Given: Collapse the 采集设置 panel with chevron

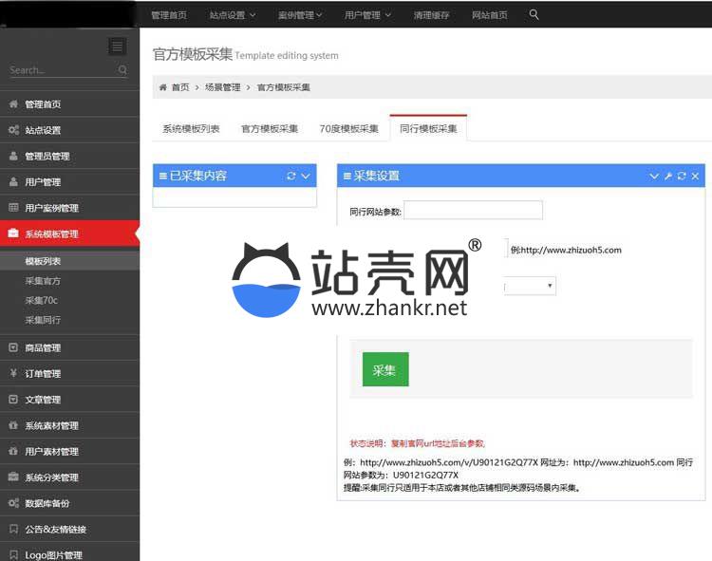Looking at the screenshot, I should [654, 176].
